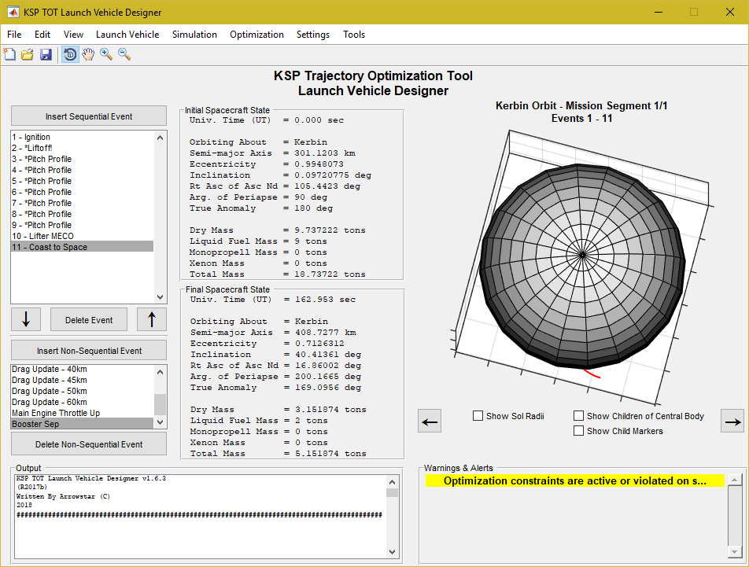Select the Zoom Out magnifier tool
749x567 pixels.
point(124,54)
